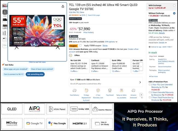Click the share icon on product image
Viewport: 178px width, 131px height.
[63, 7]
